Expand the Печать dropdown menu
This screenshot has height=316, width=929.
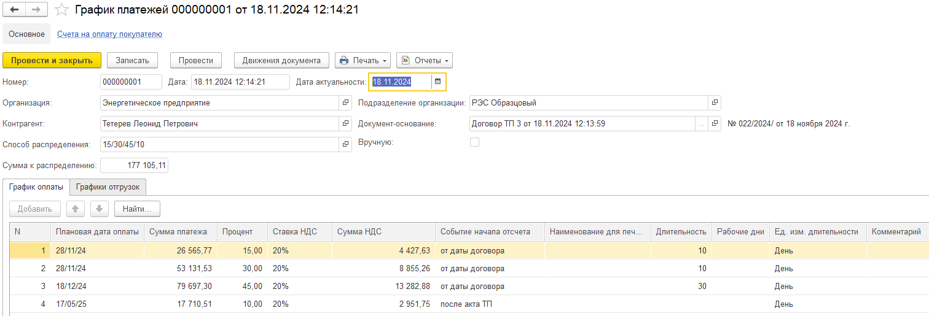363,60
